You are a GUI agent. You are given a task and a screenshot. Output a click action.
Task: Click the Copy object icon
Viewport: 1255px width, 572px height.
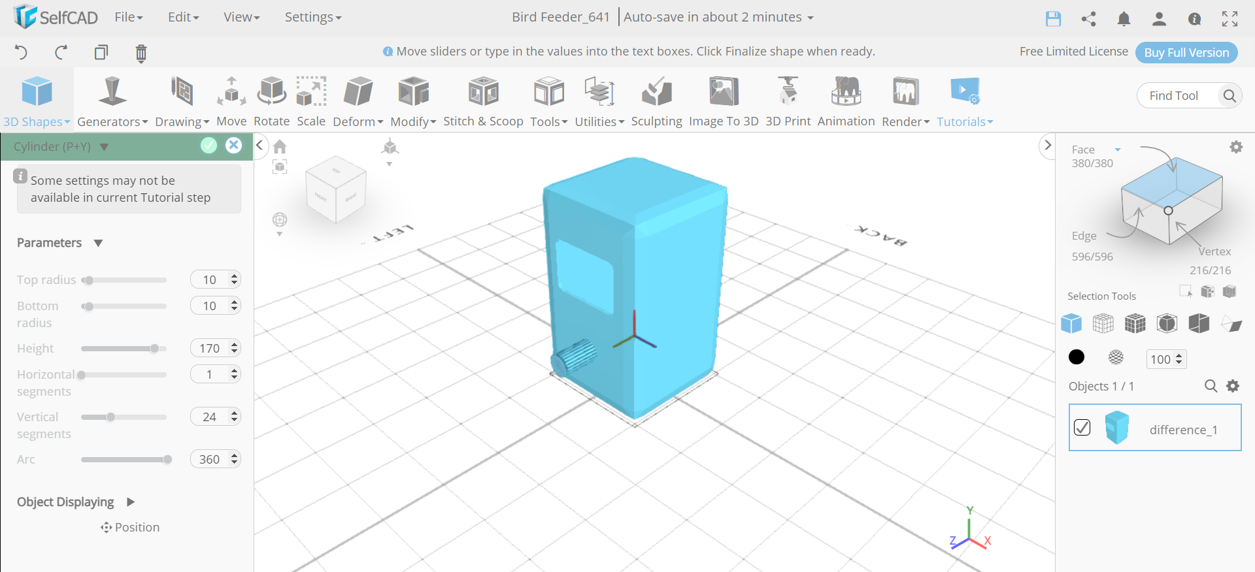101,52
